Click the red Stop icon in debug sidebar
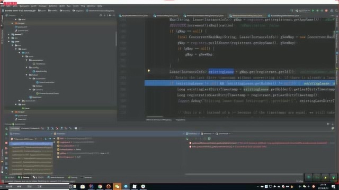The image size is (339, 190). pos(6,143)
